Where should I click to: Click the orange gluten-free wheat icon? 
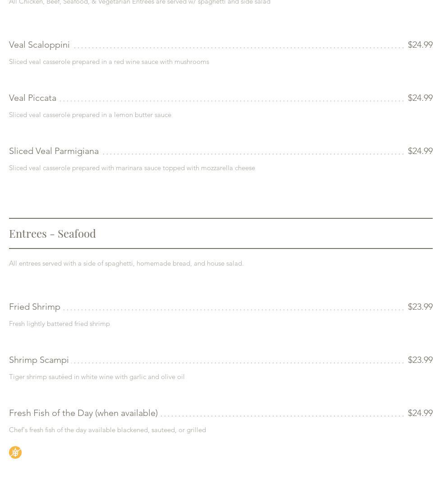point(15,452)
